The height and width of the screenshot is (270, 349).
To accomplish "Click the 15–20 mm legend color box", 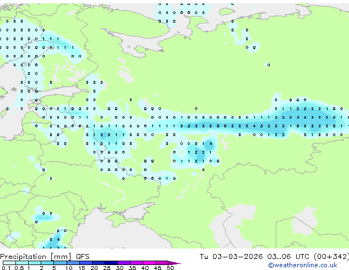I will click(85, 263).
